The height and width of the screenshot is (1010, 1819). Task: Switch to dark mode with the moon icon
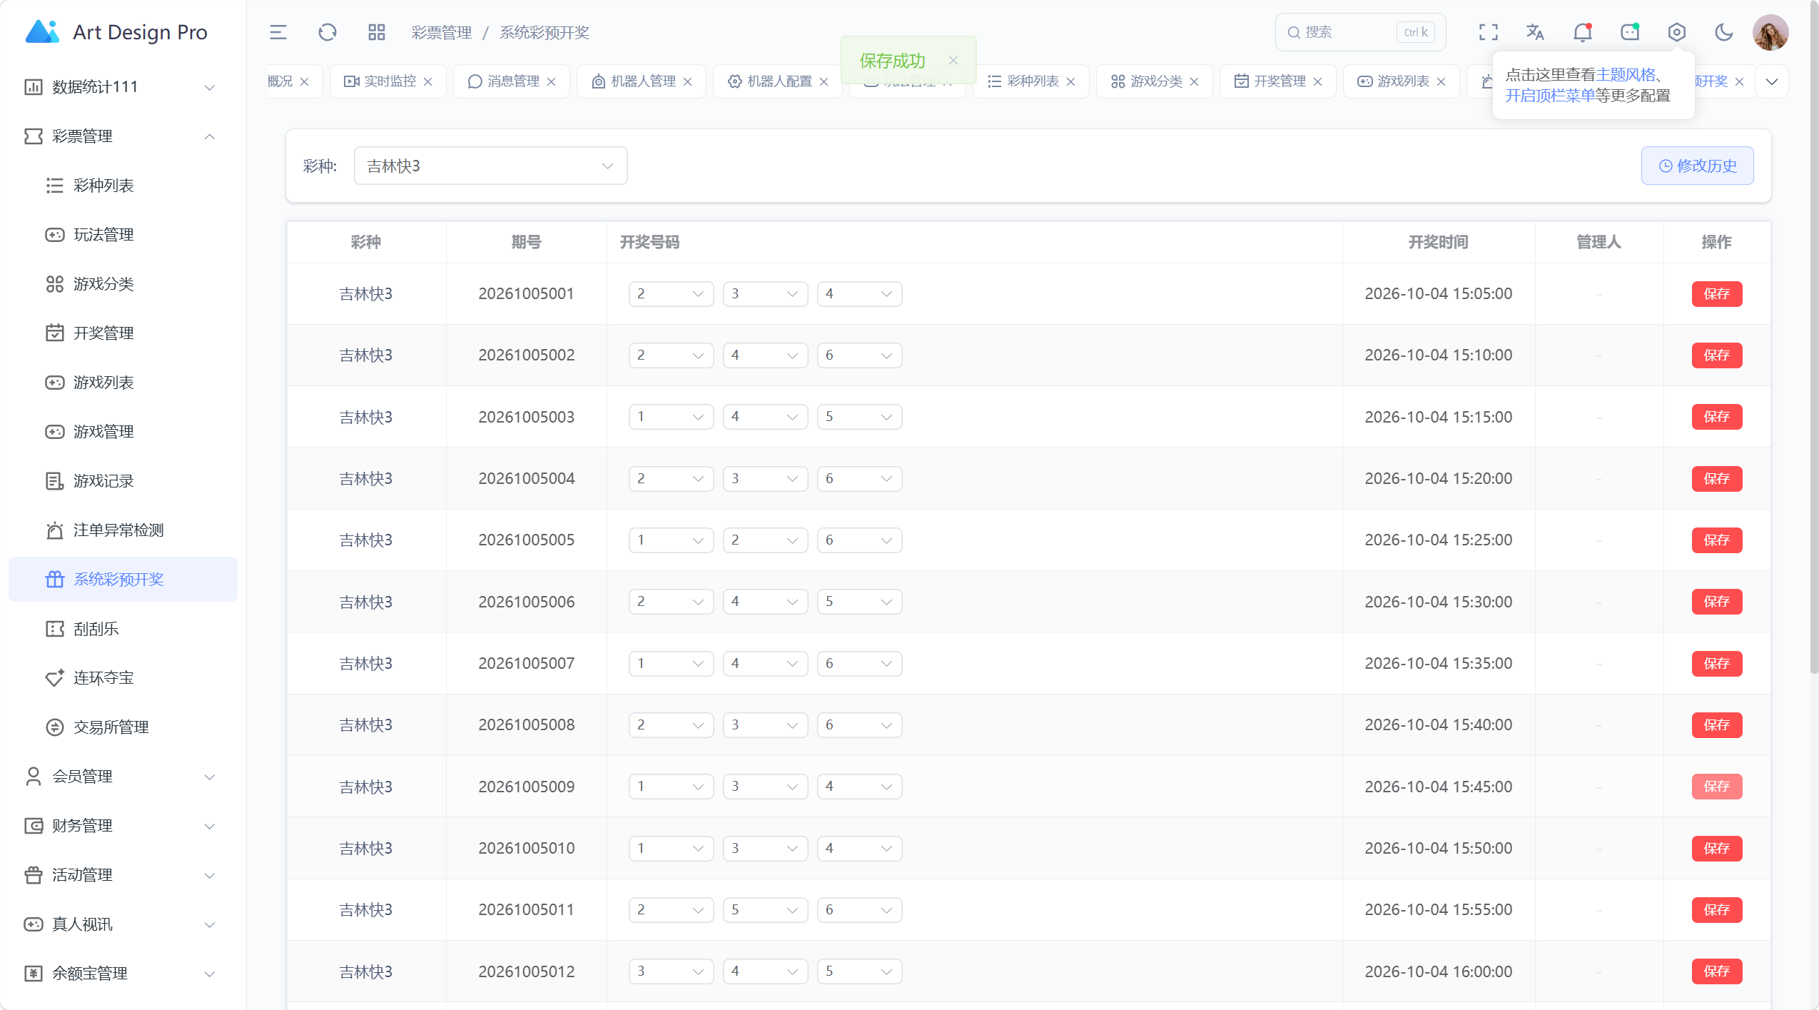click(x=1723, y=32)
